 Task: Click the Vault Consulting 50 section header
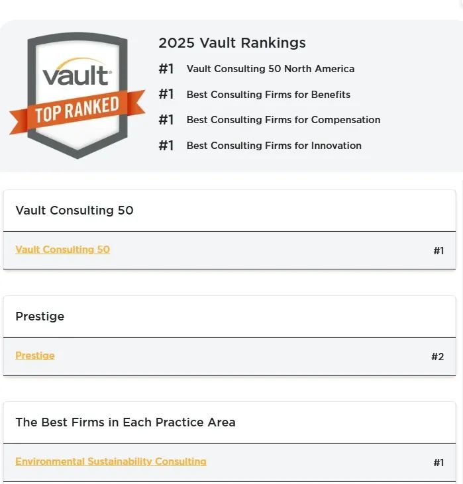pos(74,211)
